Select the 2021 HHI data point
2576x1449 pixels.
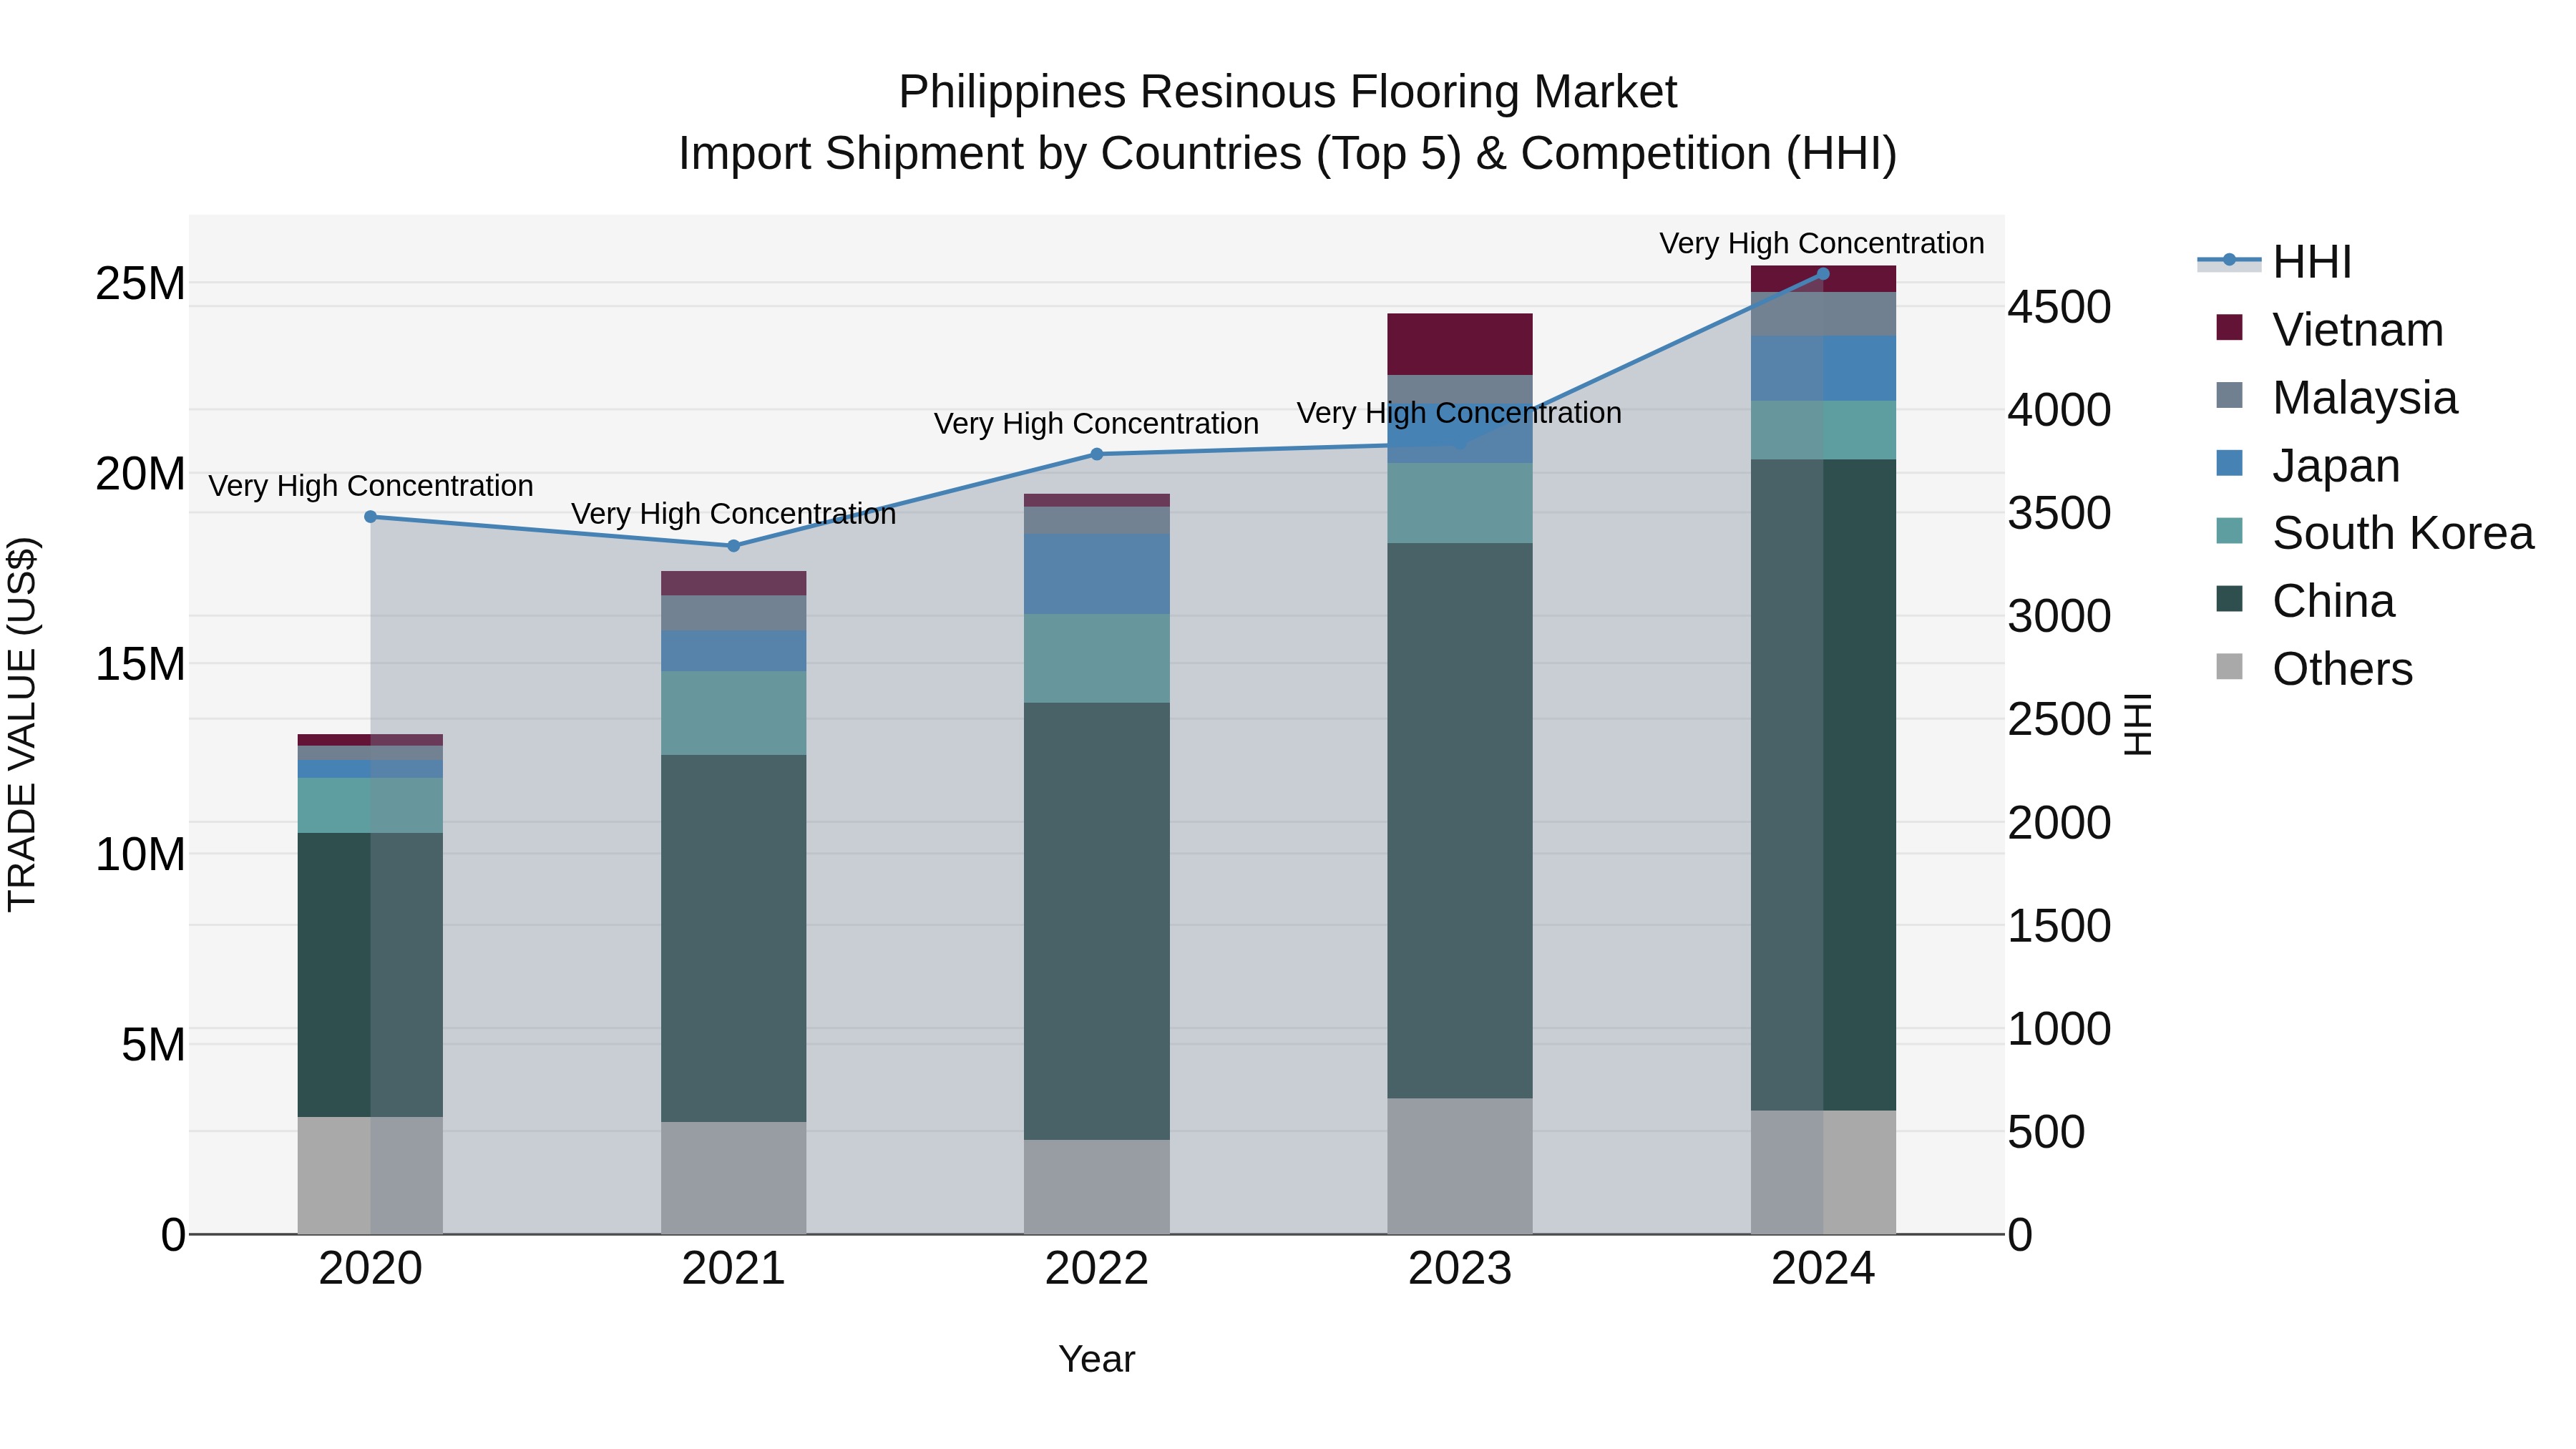pos(733,546)
